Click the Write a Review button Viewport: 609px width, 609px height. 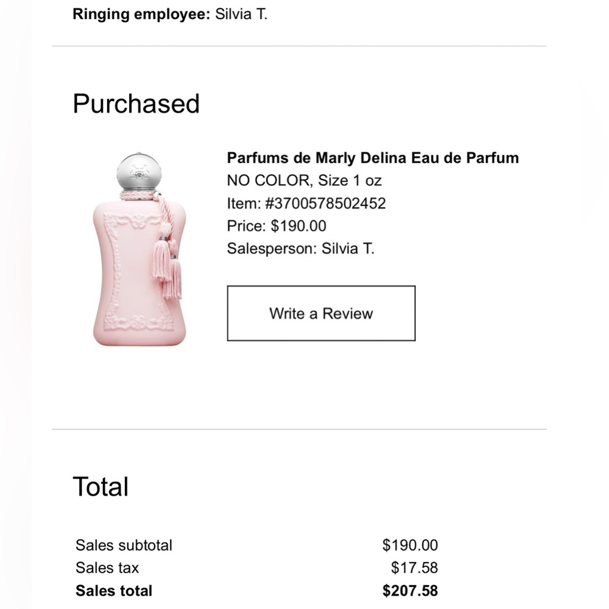[321, 314]
